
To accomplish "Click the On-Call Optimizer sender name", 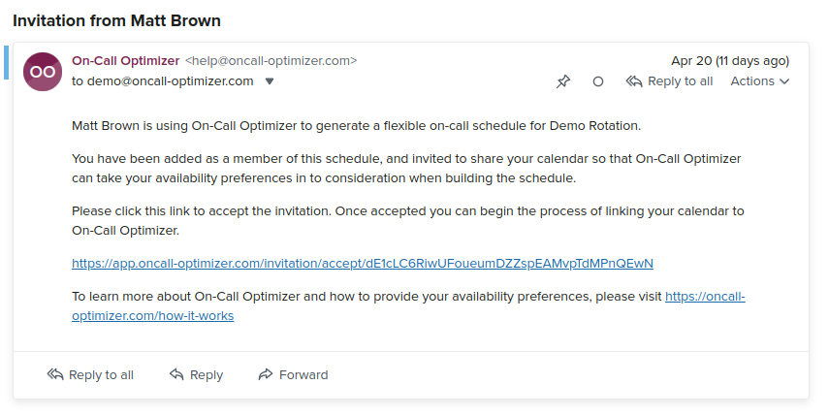I will [x=126, y=61].
